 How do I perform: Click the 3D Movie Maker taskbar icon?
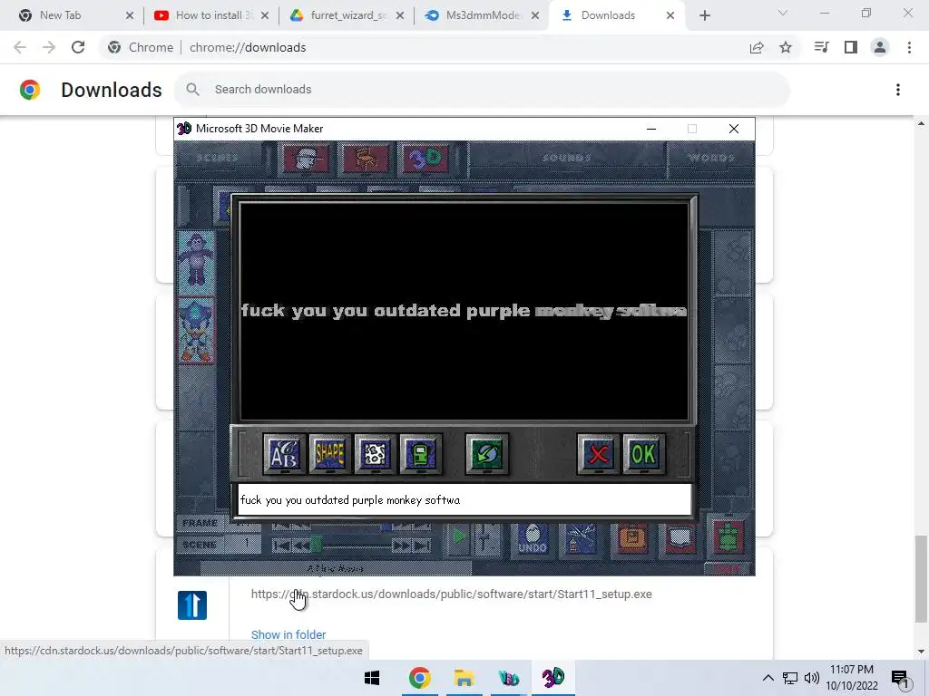tap(553, 678)
